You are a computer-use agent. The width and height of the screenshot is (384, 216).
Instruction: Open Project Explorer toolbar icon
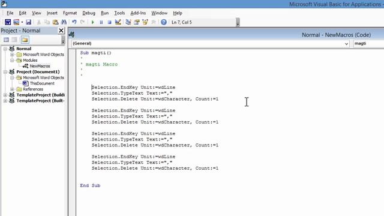[128, 22]
